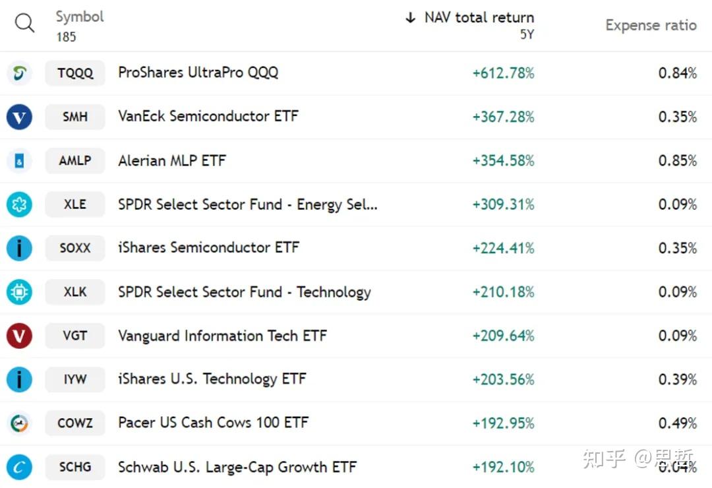The width and height of the screenshot is (712, 488).
Task: Open the Expense ratio column options
Action: pyautogui.click(x=651, y=25)
